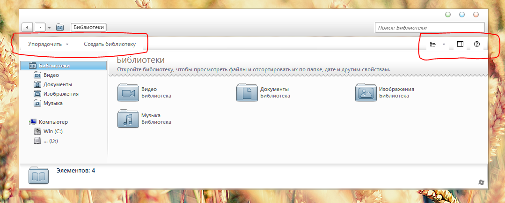505x203 pixels.
Task: Click the green window control button
Action: (448, 15)
